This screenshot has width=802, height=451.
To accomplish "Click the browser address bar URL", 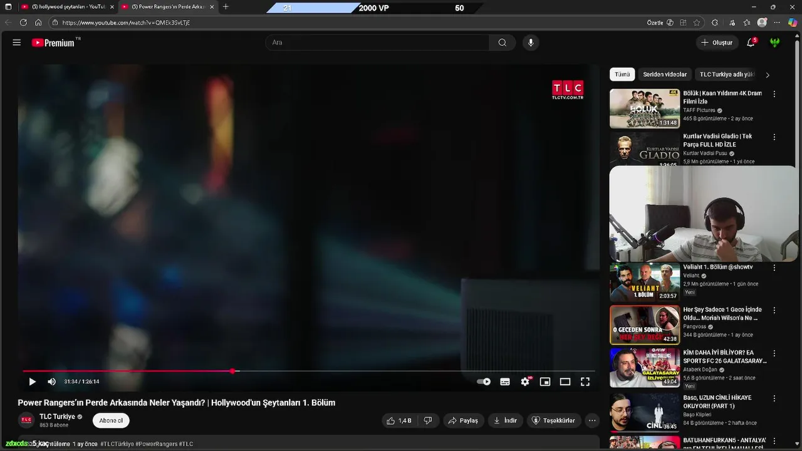I will coord(126,23).
